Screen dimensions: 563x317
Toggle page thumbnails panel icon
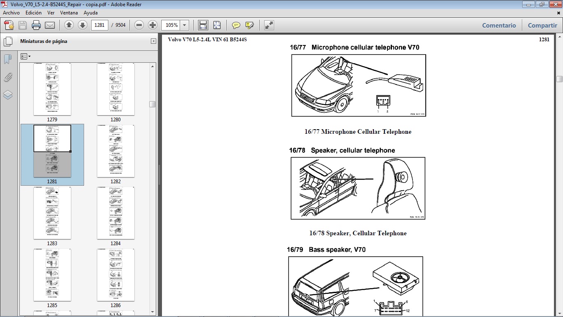click(8, 41)
